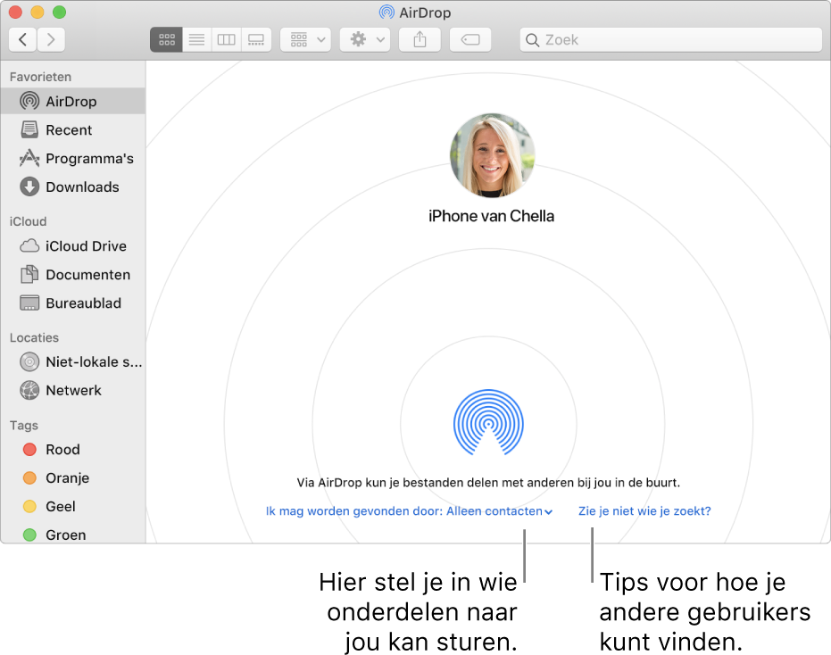Click the yellow Geel tag dot
This screenshot has height=655, width=831.
click(29, 507)
